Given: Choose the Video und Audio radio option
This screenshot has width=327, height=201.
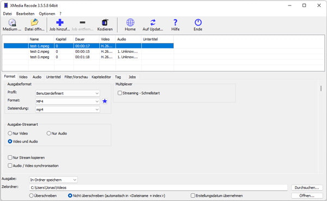Looking at the screenshot, I should point(10,142).
